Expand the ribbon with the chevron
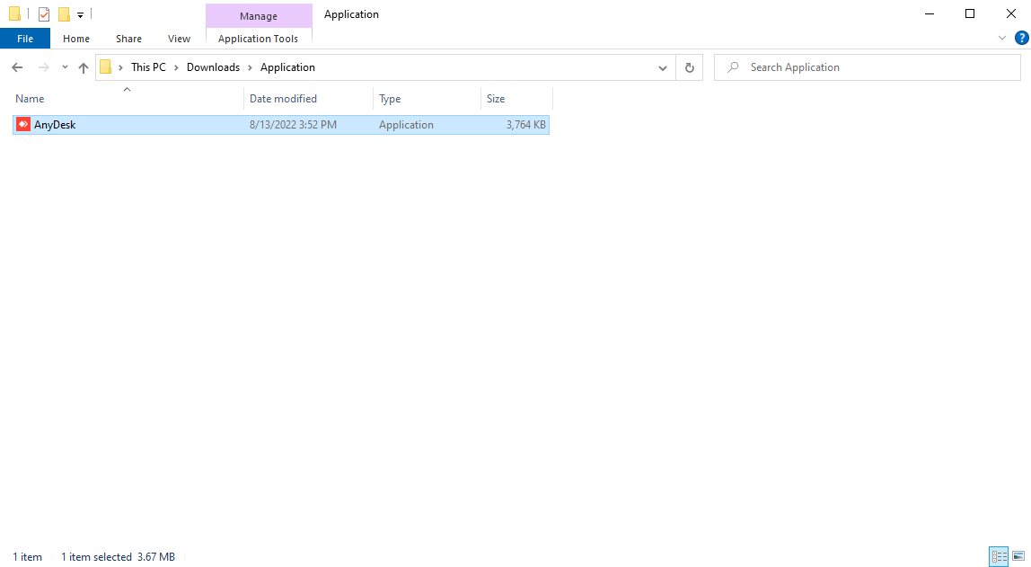The height and width of the screenshot is (567, 1031). [1002, 38]
